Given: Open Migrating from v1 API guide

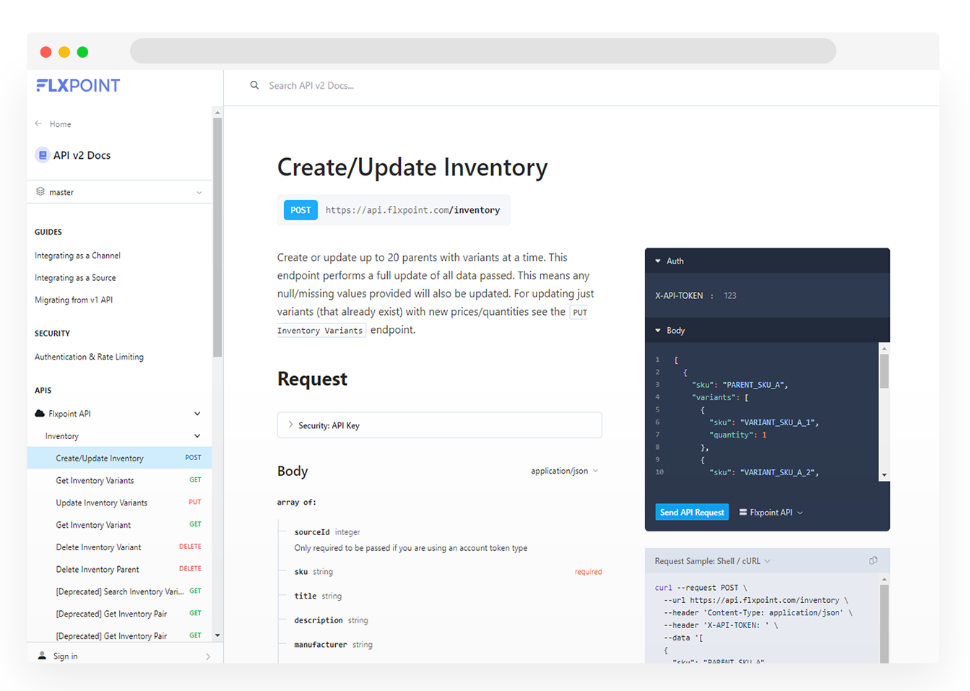Looking at the screenshot, I should point(74,300).
